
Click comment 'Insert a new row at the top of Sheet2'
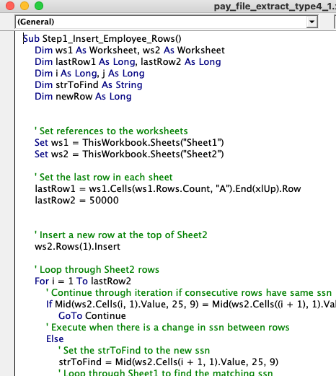click(121, 235)
